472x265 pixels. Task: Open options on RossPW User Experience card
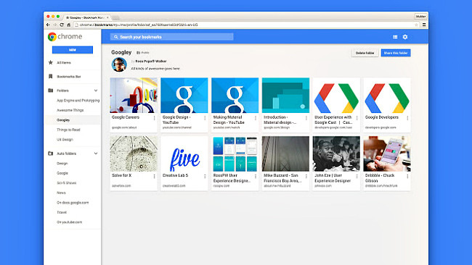(256, 177)
